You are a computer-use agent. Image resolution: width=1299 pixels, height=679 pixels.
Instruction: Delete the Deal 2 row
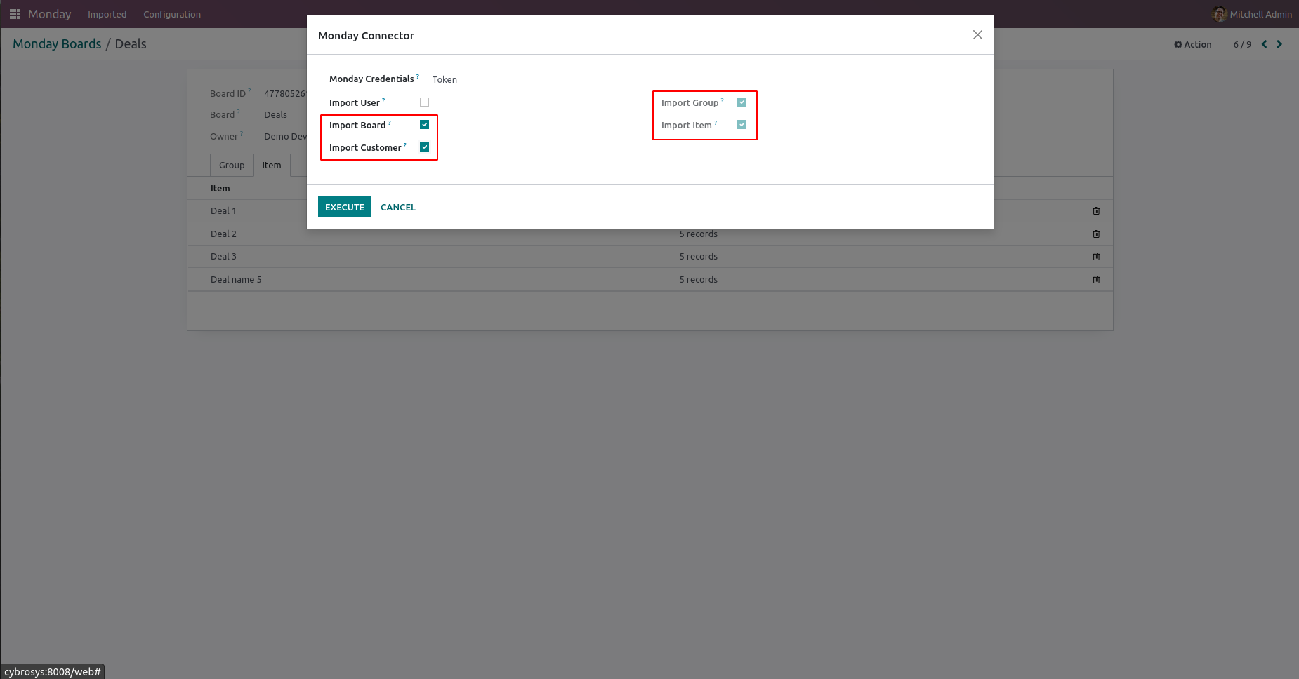coord(1096,234)
